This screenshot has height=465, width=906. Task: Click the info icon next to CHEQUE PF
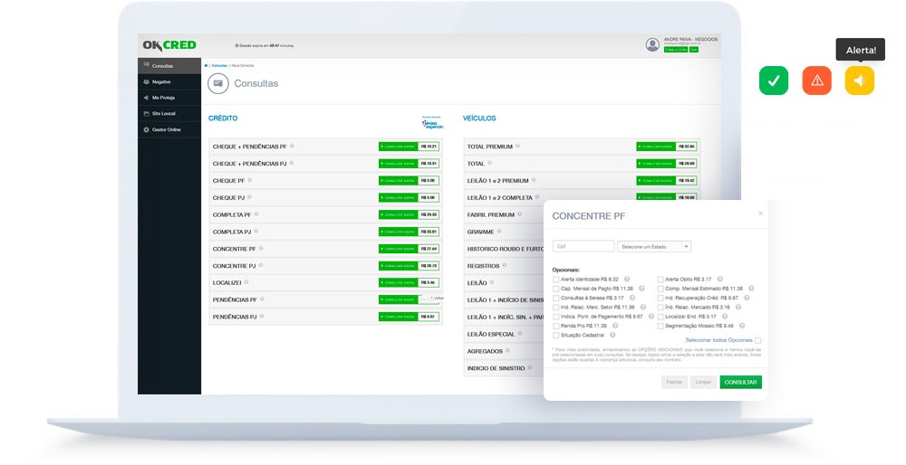(250, 180)
